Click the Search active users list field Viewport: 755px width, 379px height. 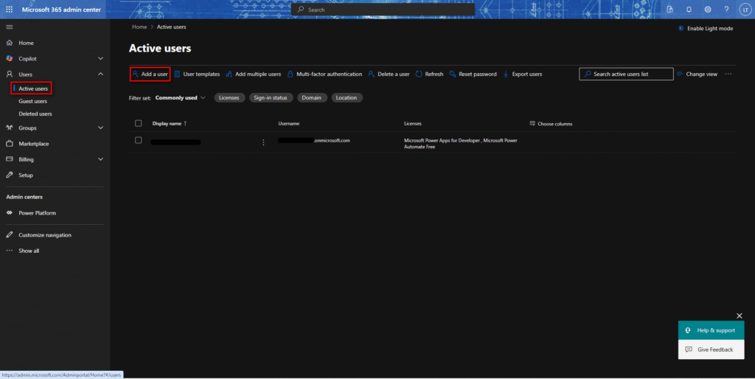pos(626,74)
